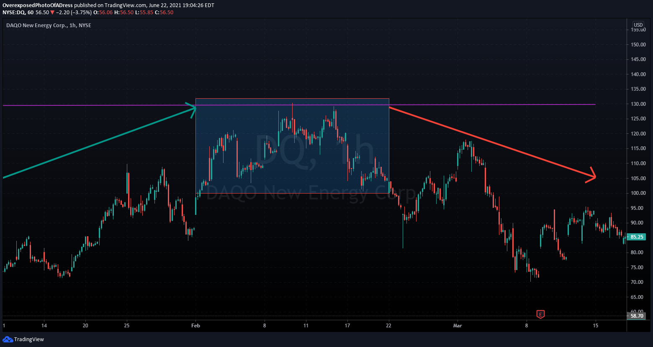This screenshot has height=347, width=653.
Task: Click the 115.00 price axis label
Action: point(638,148)
